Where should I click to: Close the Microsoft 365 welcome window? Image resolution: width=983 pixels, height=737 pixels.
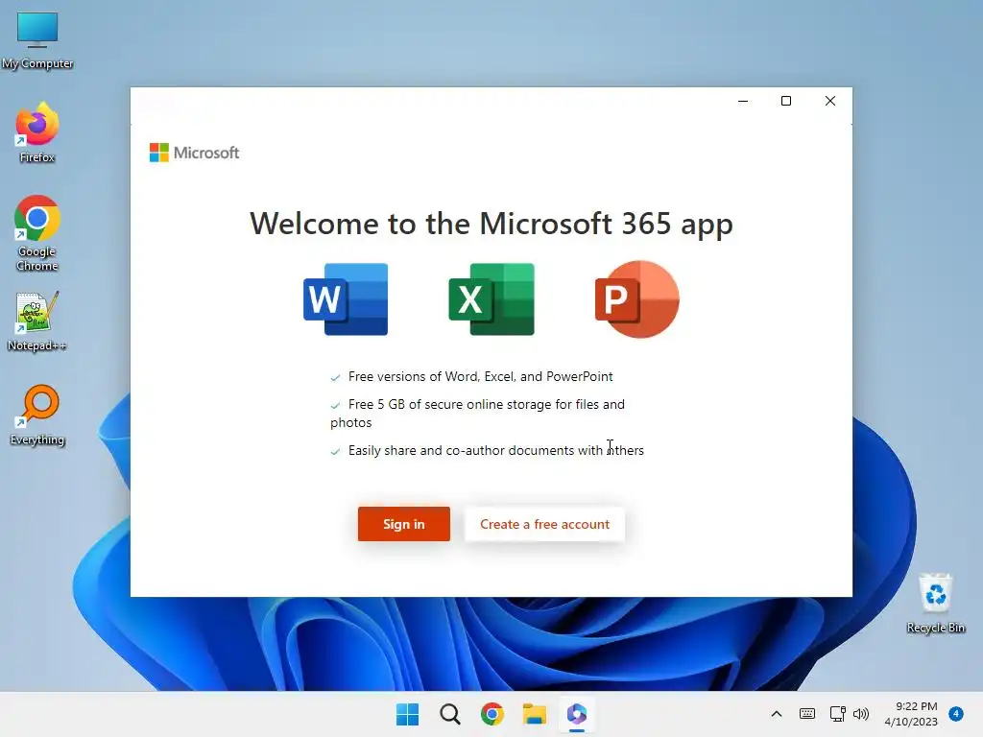click(830, 101)
